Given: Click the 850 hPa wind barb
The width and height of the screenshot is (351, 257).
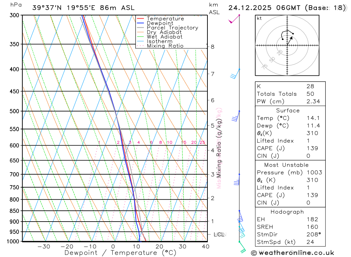Looking at the screenshot, I should tap(240, 216).
